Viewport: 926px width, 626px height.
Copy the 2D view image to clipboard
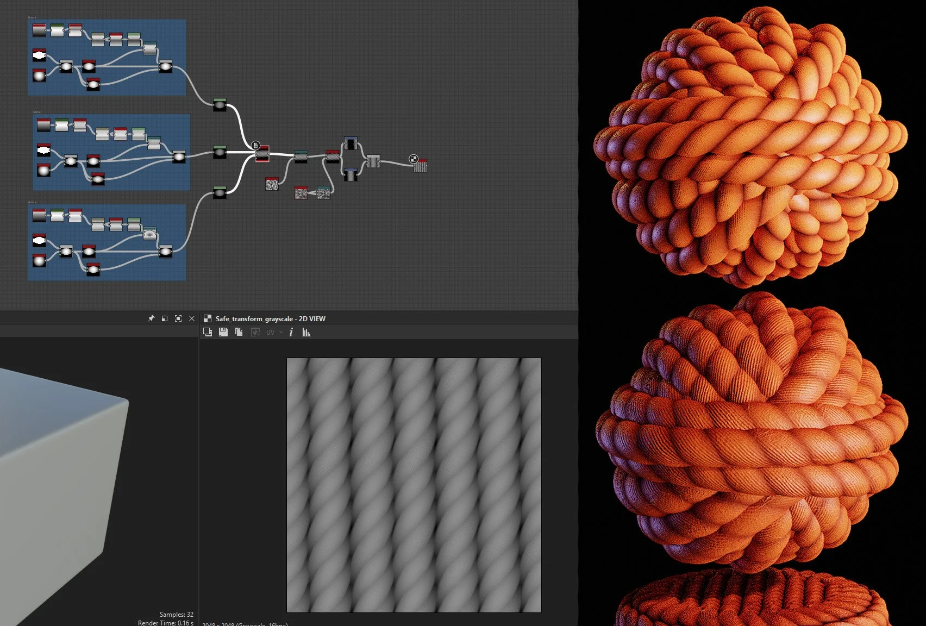[239, 332]
